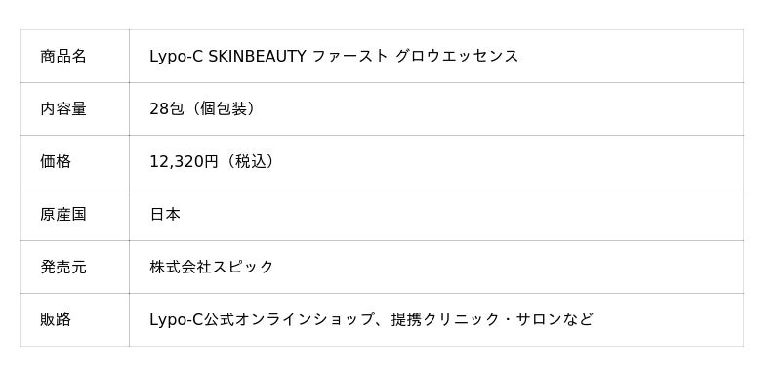This screenshot has width=781, height=376.
Task: Click the 提携クリニック・サロンなど text
Action: (492, 319)
